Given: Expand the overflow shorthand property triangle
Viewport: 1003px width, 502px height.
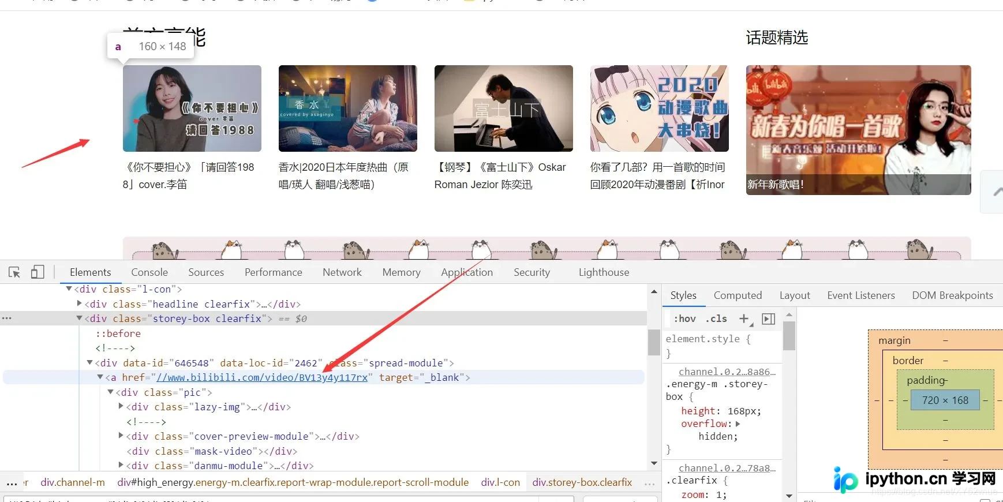Looking at the screenshot, I should (738, 424).
